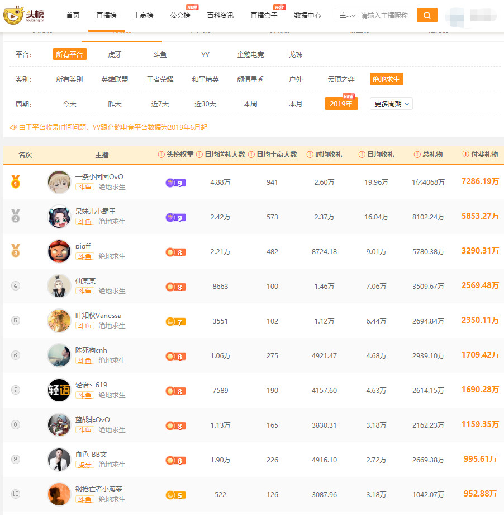Select 近30天 period filter
This screenshot has height=515, width=504.
205,104
